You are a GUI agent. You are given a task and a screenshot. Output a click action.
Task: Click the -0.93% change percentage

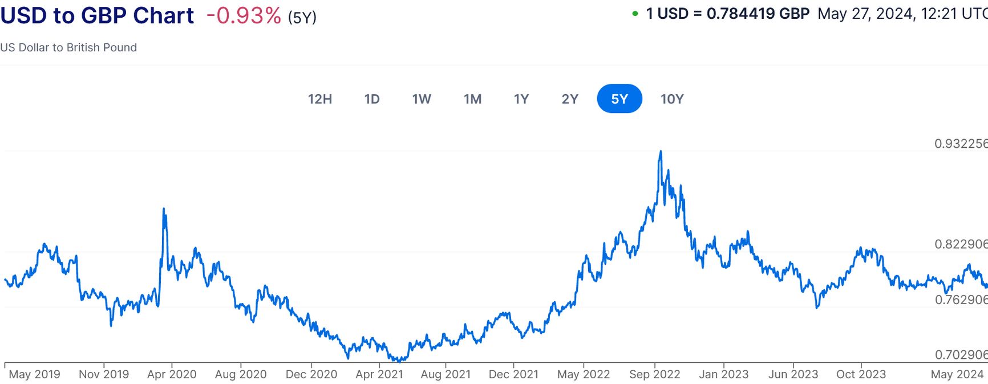(x=244, y=16)
